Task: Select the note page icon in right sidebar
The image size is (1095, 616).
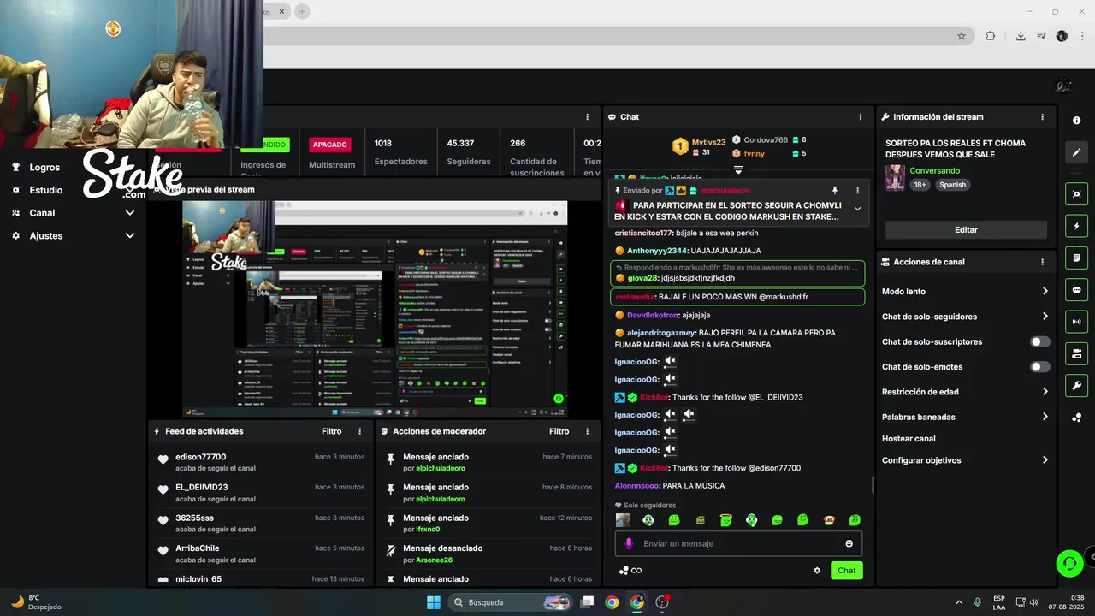Action: (1076, 258)
